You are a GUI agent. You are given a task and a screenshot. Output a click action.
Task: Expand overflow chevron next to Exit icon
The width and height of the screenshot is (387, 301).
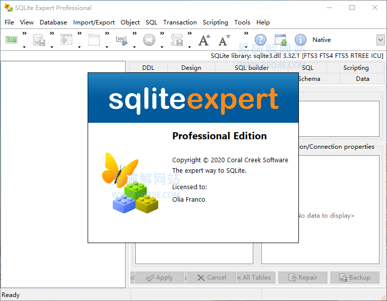(24, 33)
